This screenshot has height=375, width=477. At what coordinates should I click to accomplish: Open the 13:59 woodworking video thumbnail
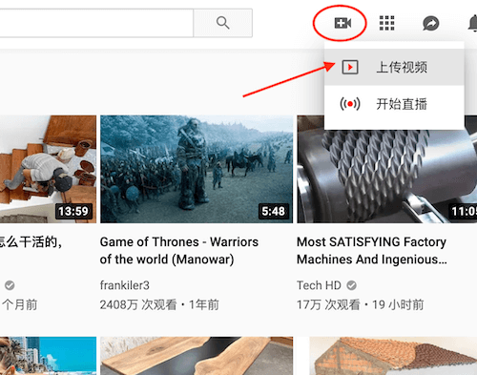point(48,169)
